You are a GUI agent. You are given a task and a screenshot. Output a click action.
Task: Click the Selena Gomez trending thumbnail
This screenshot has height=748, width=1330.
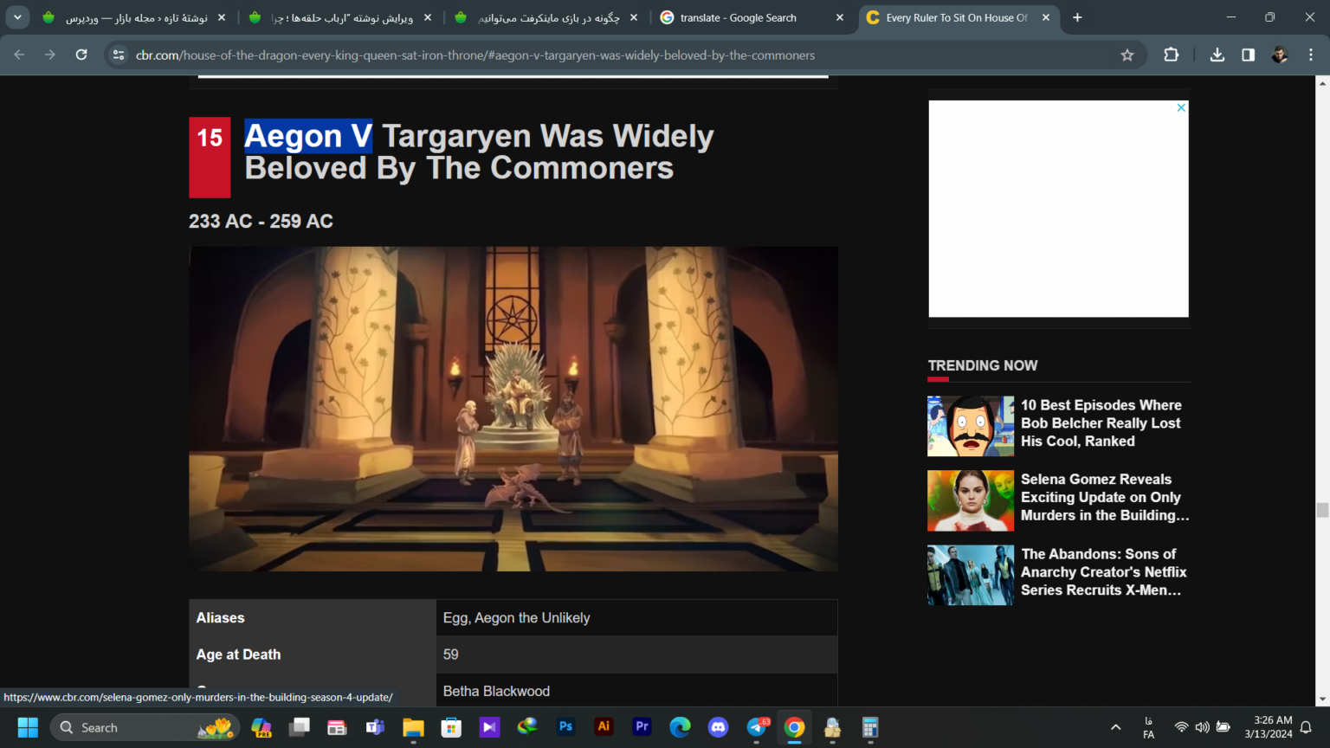[971, 500]
